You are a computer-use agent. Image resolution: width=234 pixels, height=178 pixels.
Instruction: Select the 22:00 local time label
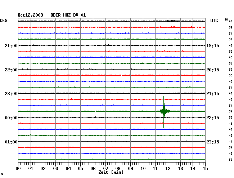point(11,70)
